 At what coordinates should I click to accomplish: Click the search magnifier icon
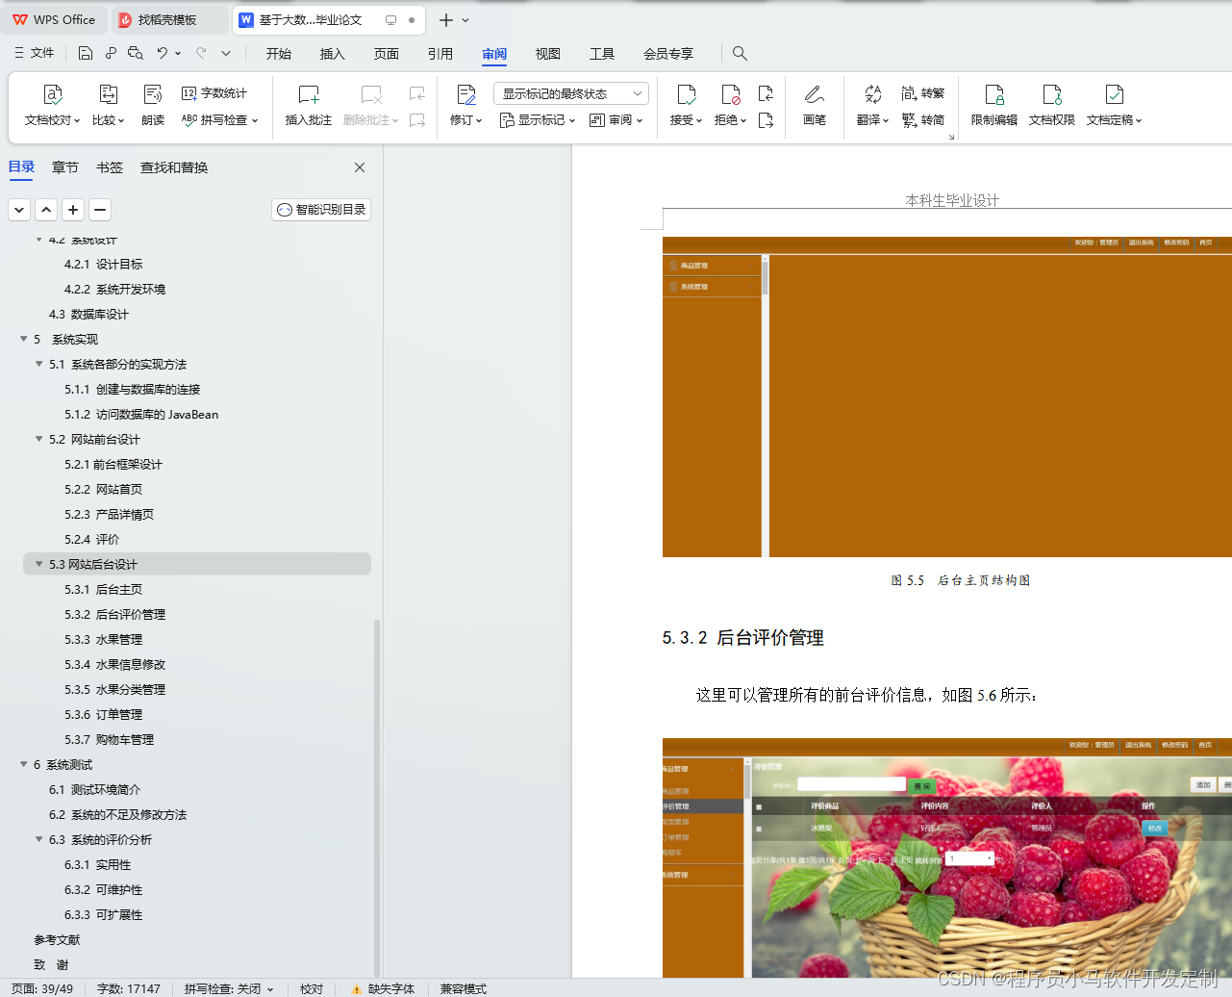[740, 53]
